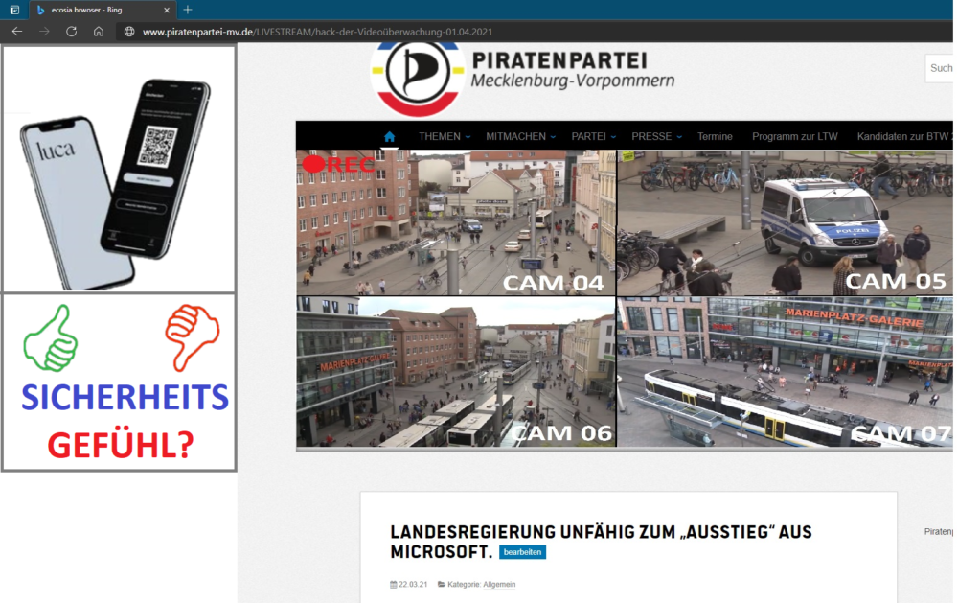Screen dimensions: 958x603
Task: Expand the PARTEI dropdown menu
Action: point(593,136)
